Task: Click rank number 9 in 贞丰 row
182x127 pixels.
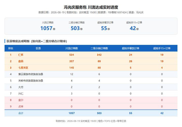Action: [11, 106]
